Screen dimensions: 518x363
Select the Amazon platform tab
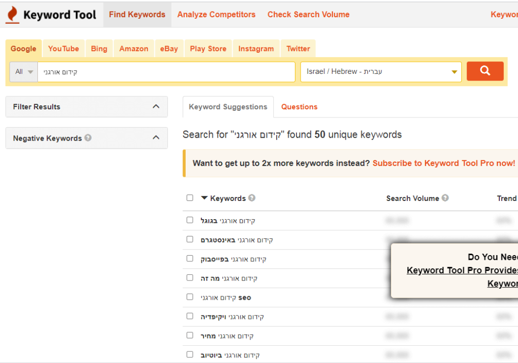tap(134, 49)
